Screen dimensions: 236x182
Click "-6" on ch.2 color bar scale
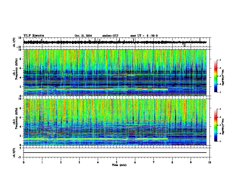(220, 133)
